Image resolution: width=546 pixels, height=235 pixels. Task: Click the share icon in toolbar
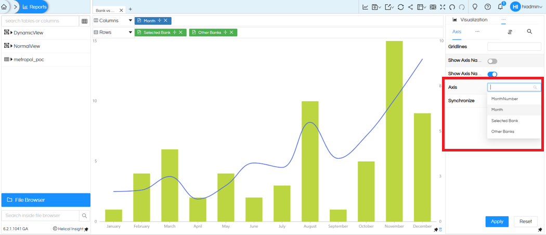[x=410, y=7]
